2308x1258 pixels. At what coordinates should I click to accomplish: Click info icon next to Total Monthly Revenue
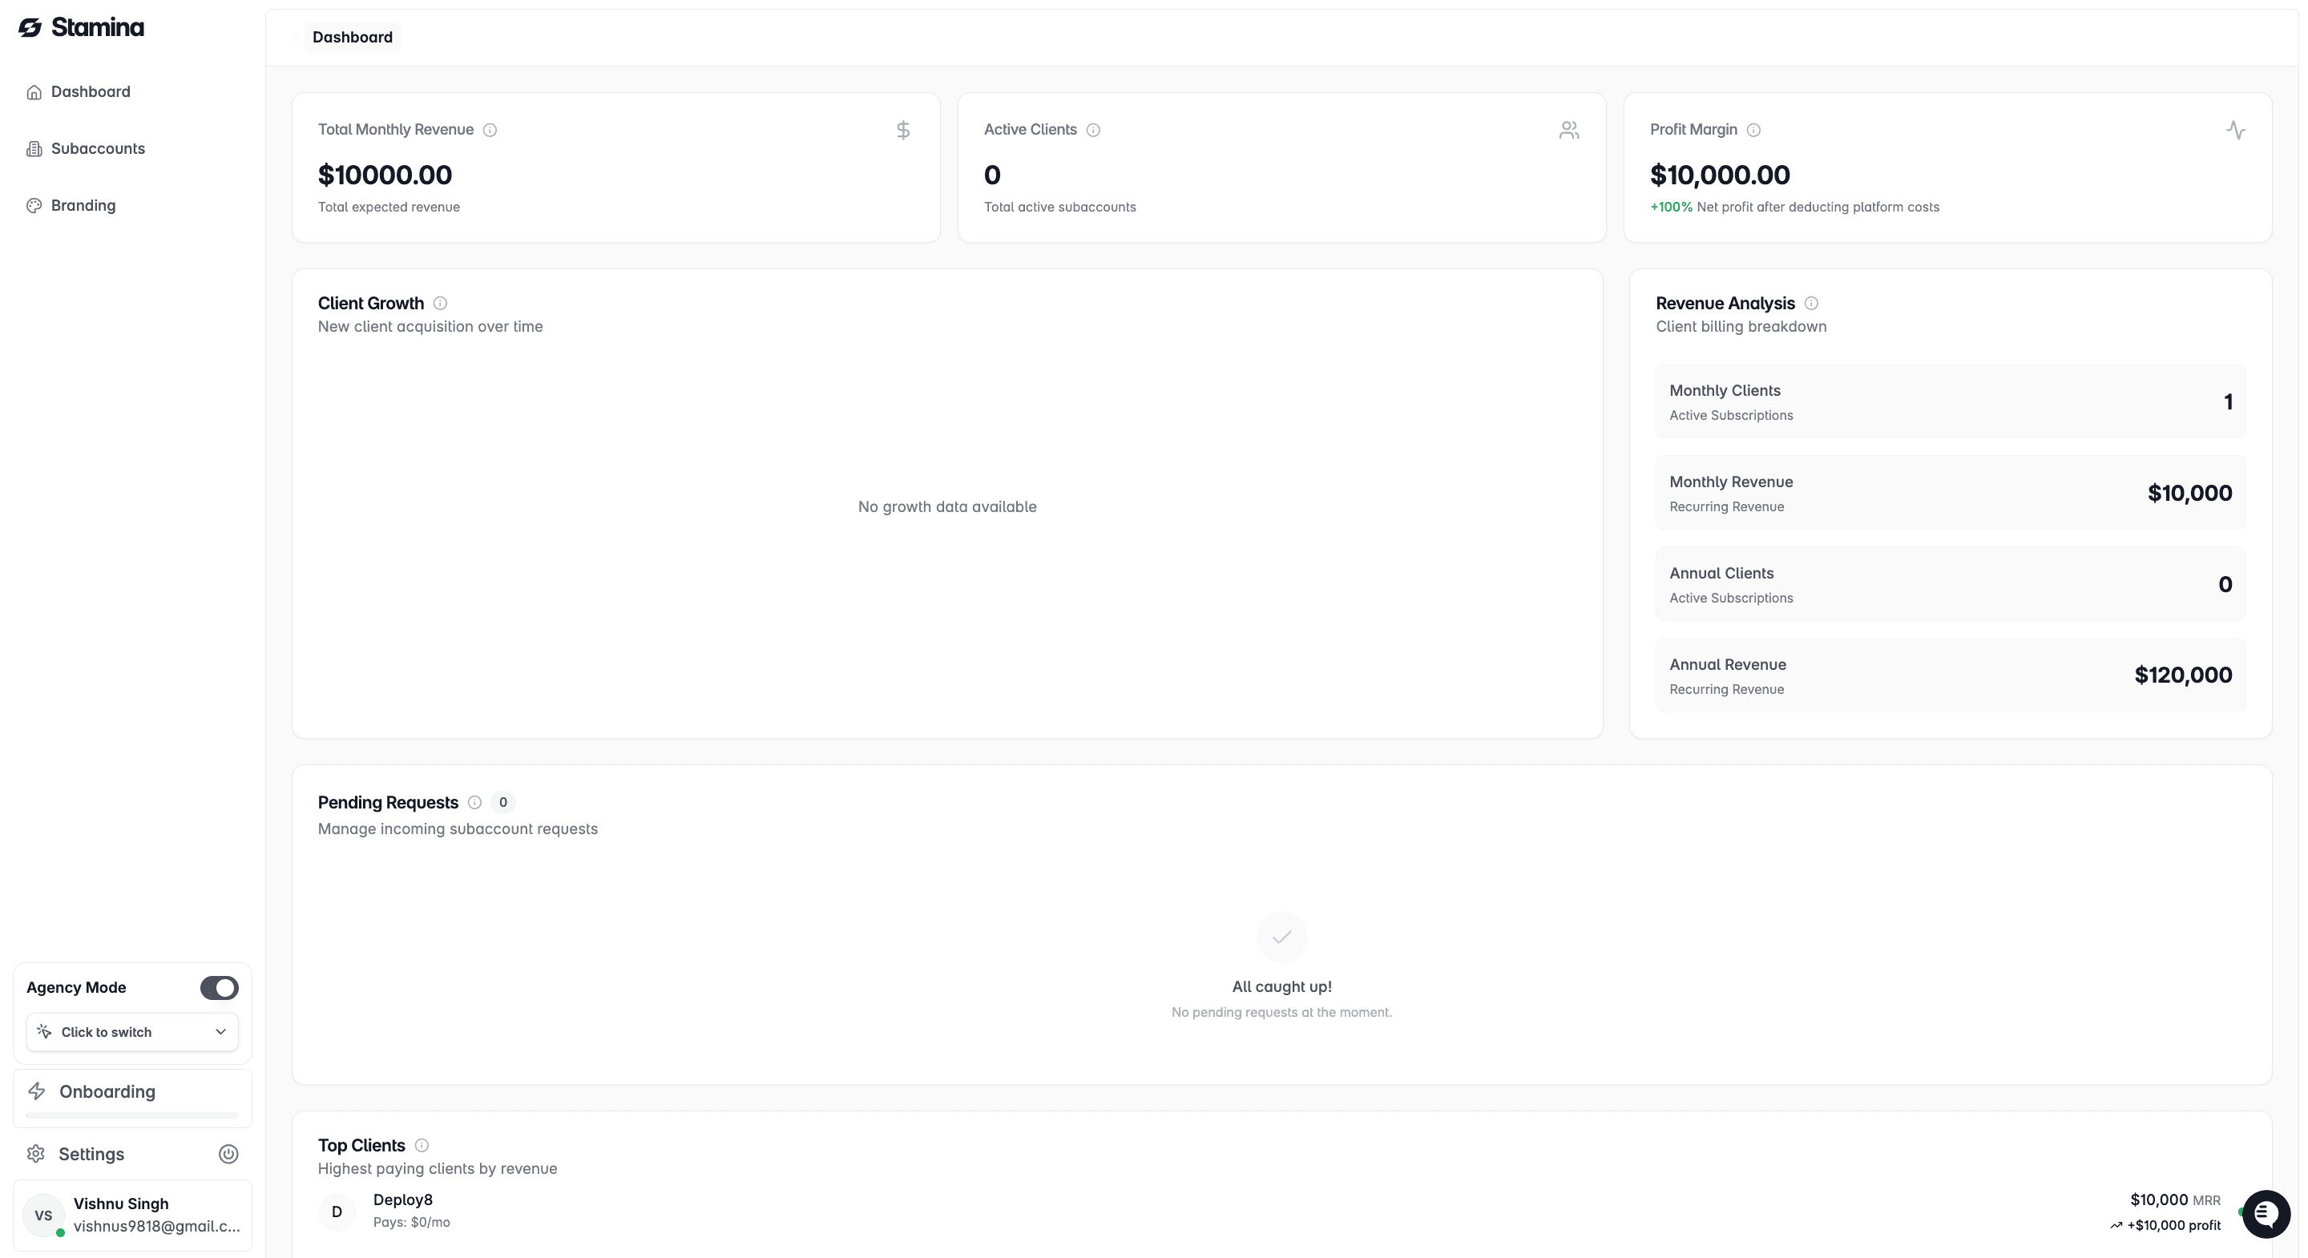click(490, 130)
